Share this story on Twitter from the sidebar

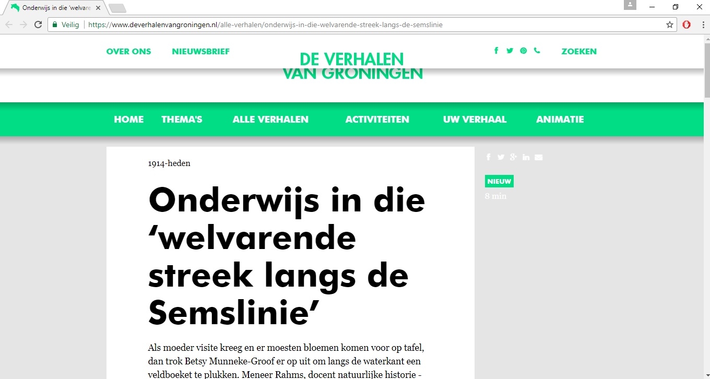pos(501,157)
